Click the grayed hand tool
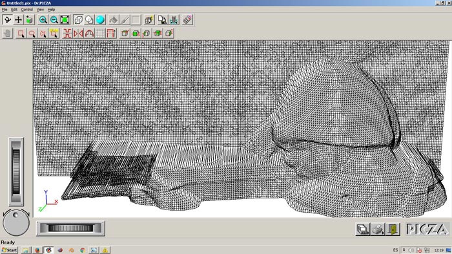452x254 pixels. click(8, 33)
